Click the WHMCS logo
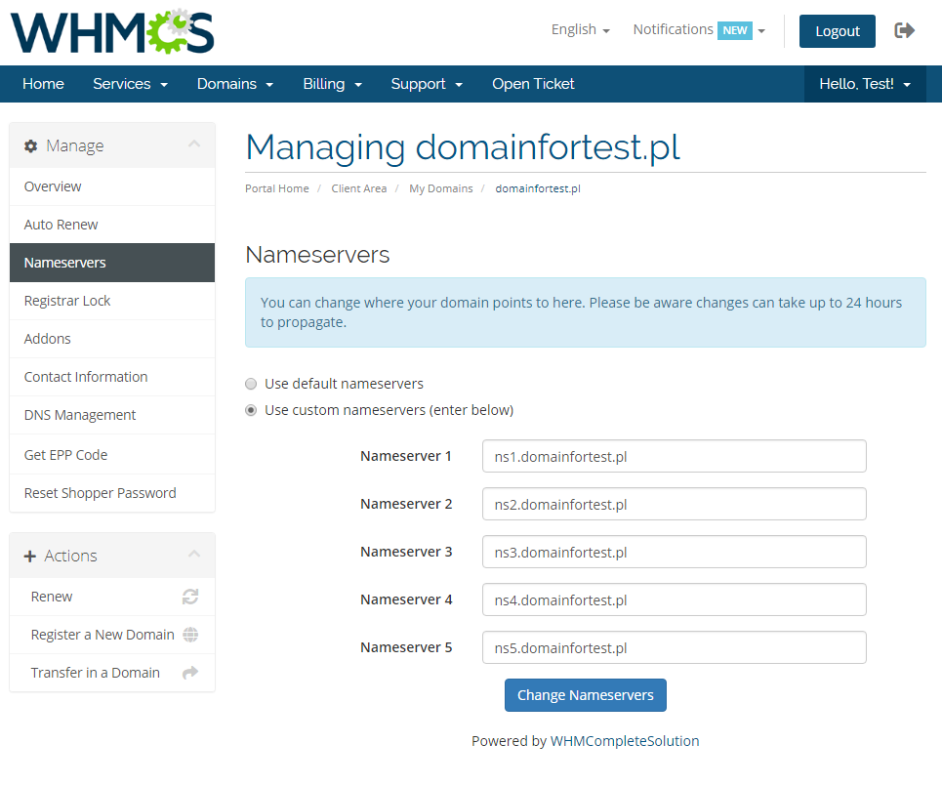Viewport: 942px width, 785px height. click(x=112, y=32)
